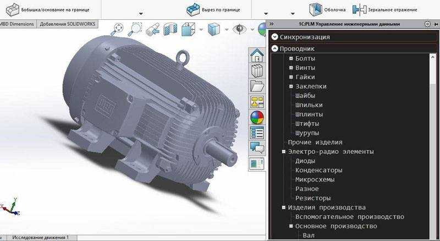Open the Исследование движения 1 tab
The height and width of the screenshot is (241, 440).
click(40, 238)
